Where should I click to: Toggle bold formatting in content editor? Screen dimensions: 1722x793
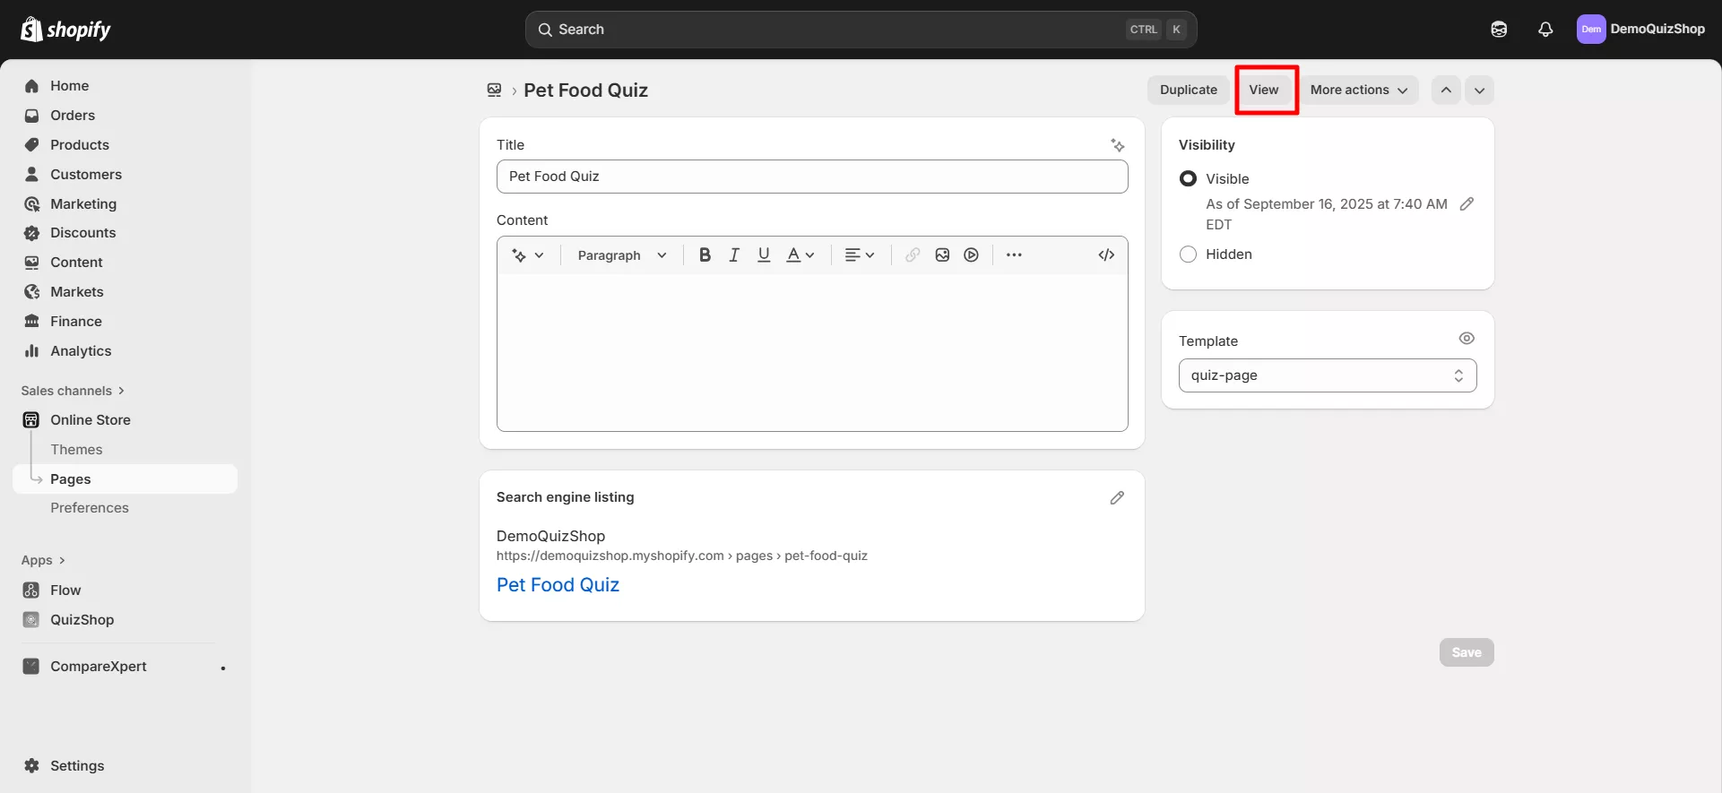tap(705, 255)
